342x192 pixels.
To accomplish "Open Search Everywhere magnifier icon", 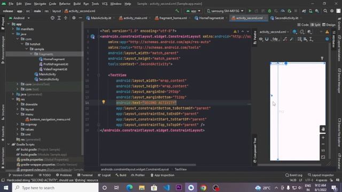I will tap(325, 11).
